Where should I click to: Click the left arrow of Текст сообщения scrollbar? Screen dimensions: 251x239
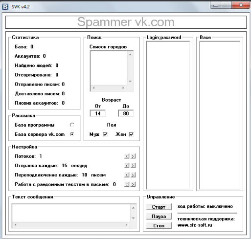point(16,225)
